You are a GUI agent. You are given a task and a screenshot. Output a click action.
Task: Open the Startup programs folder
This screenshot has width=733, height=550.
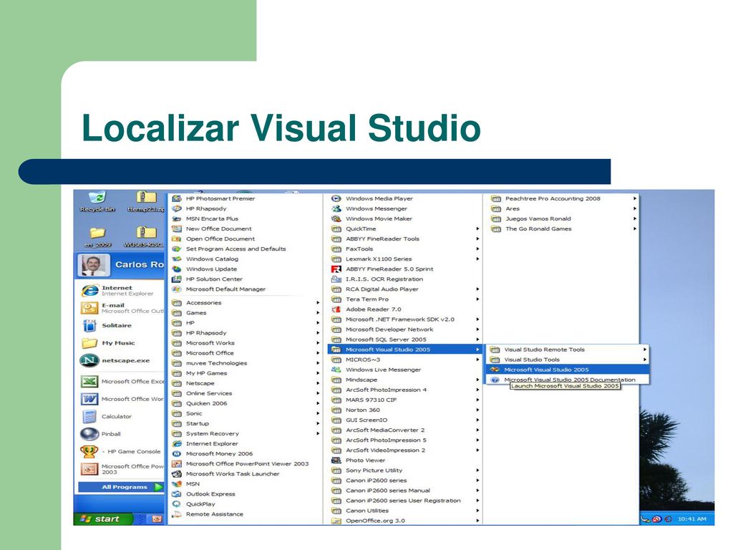point(246,423)
